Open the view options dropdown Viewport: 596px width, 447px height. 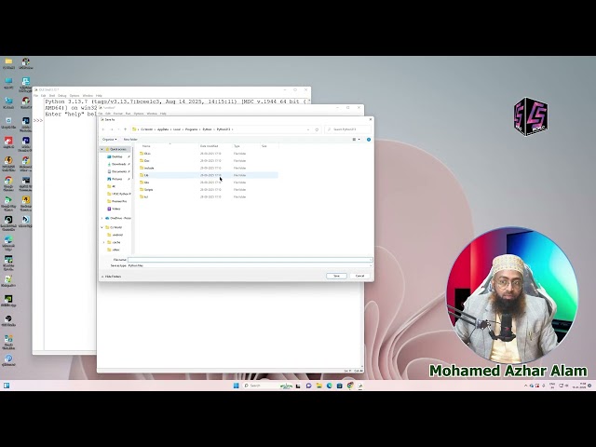pos(356,139)
